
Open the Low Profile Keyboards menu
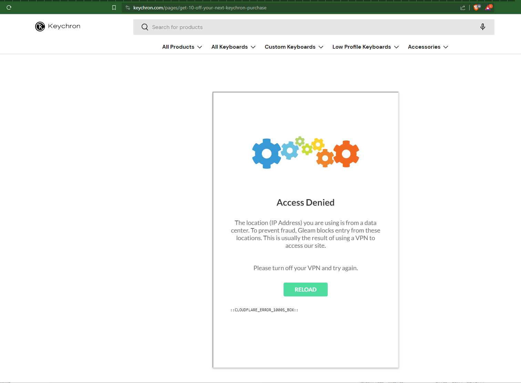[x=366, y=47]
